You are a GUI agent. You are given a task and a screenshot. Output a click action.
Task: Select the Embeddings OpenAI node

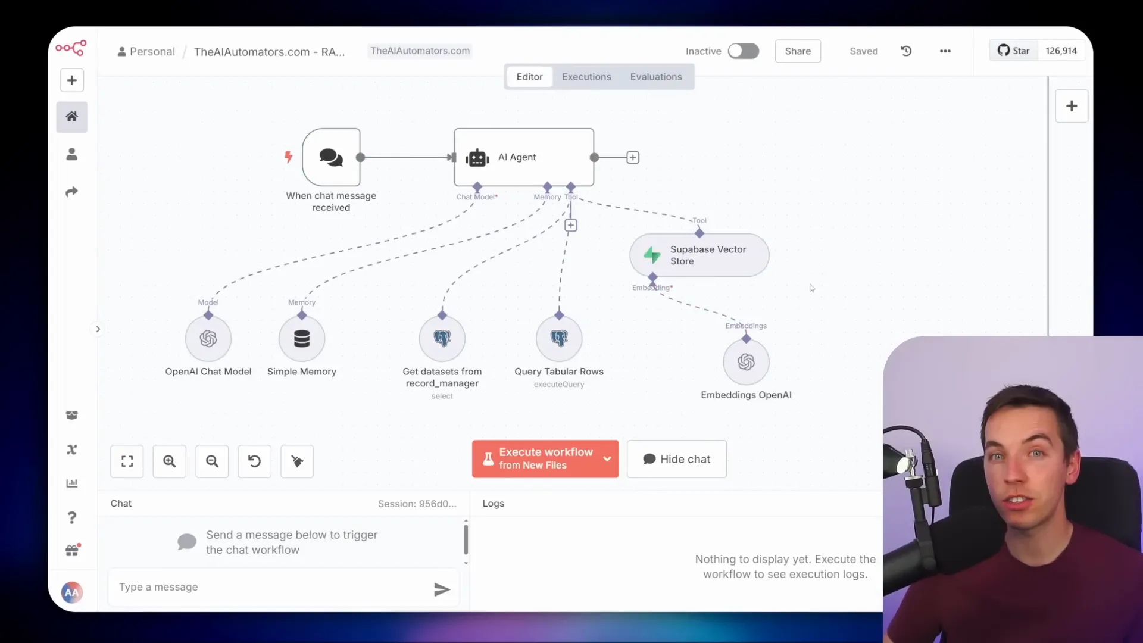point(746,362)
